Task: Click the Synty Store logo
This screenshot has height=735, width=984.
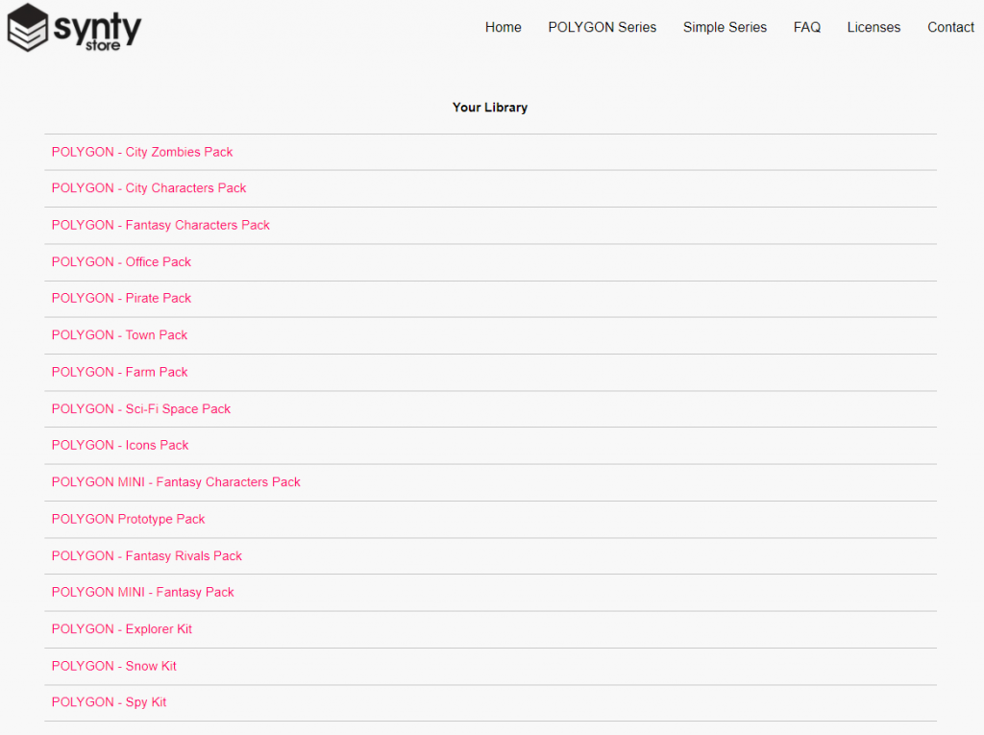Action: (74, 28)
